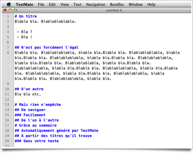This screenshot has width=193, height=153.
Task: Open the File menu
Action: (41, 5)
